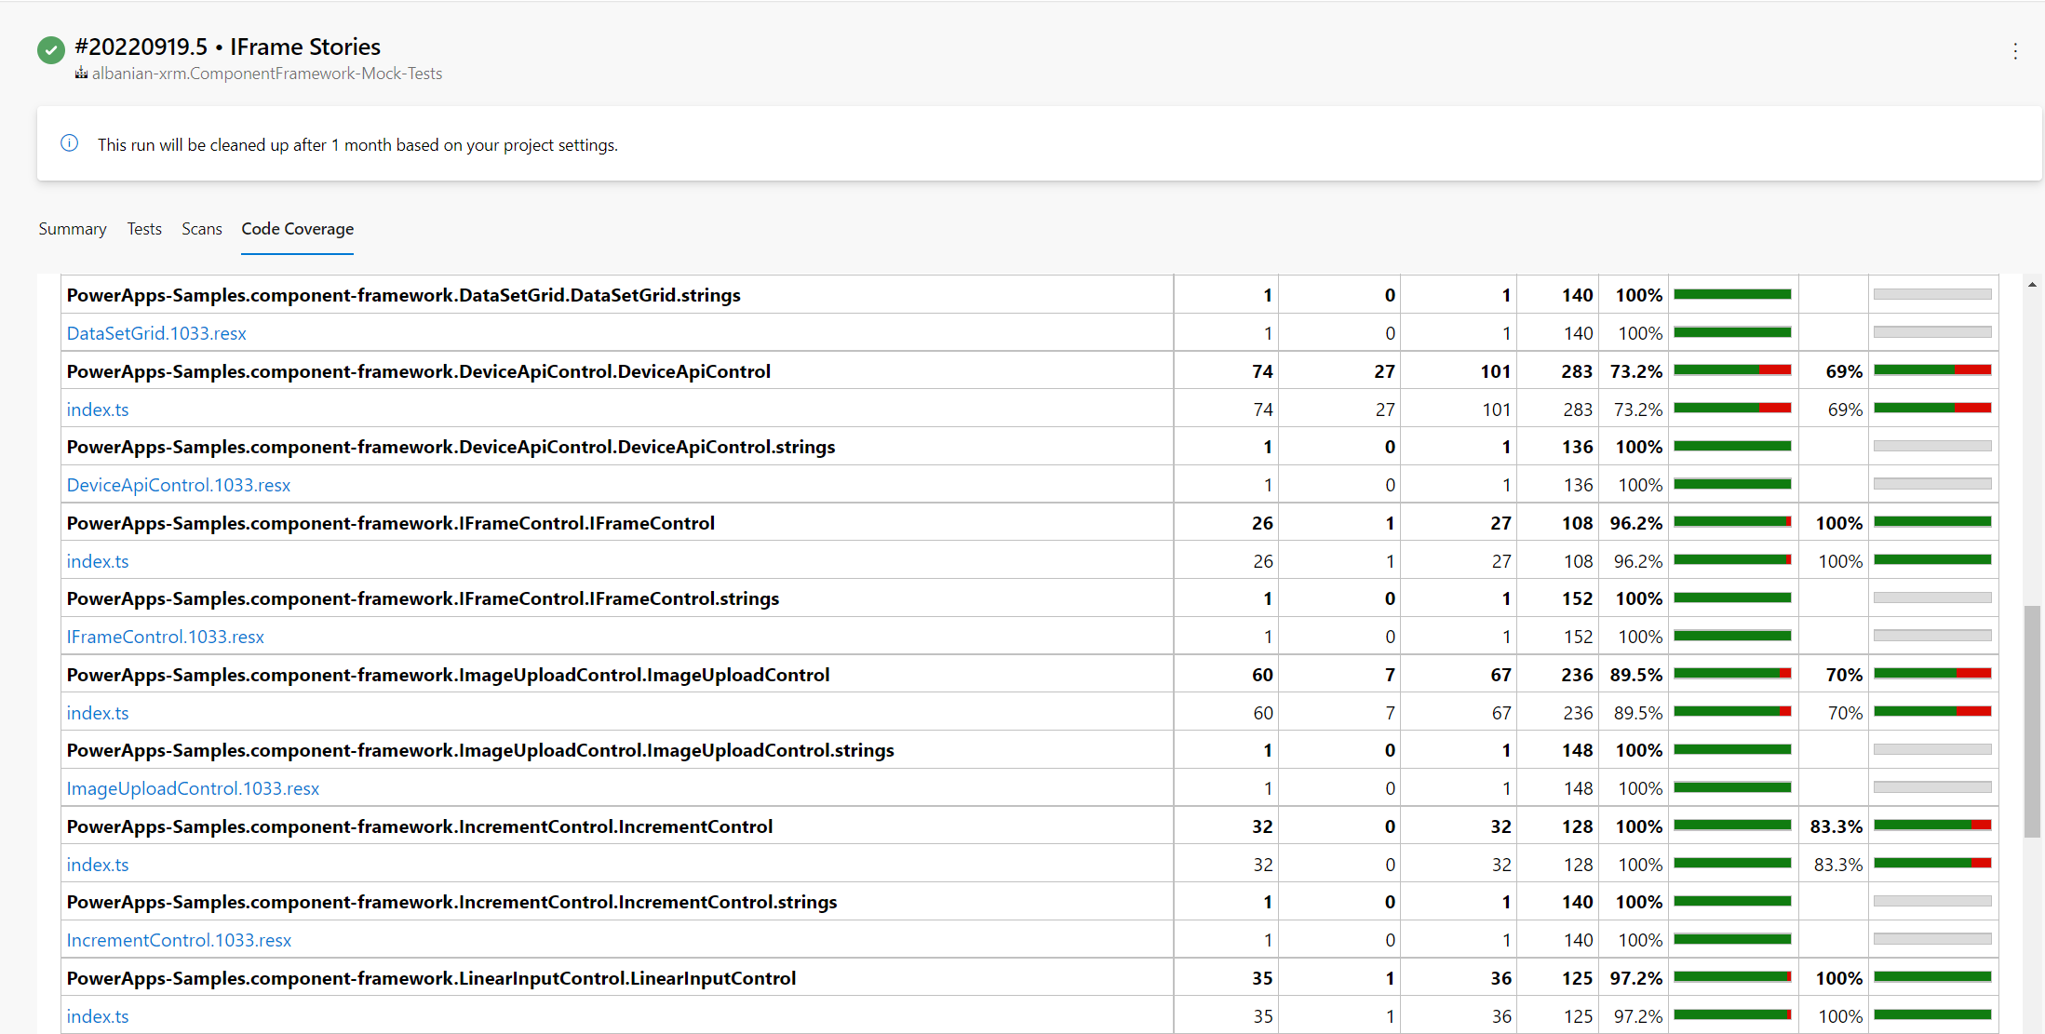Switch to the Summary tab
Viewport: 2045px width, 1034px height.
coord(73,229)
